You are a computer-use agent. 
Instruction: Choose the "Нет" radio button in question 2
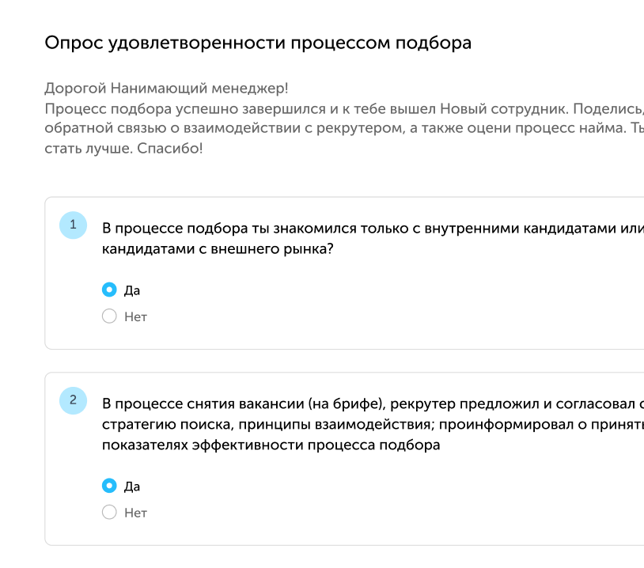[109, 512]
